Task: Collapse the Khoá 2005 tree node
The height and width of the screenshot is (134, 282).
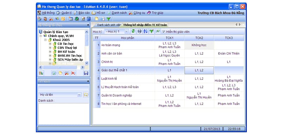Action: click(45, 40)
